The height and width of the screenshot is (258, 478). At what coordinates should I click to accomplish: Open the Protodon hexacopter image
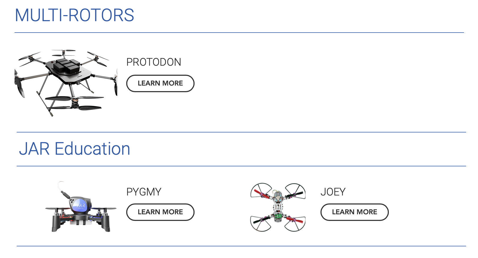coord(66,83)
